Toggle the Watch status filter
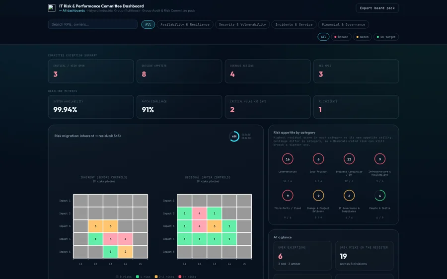The image size is (447, 279). [x=363, y=37]
